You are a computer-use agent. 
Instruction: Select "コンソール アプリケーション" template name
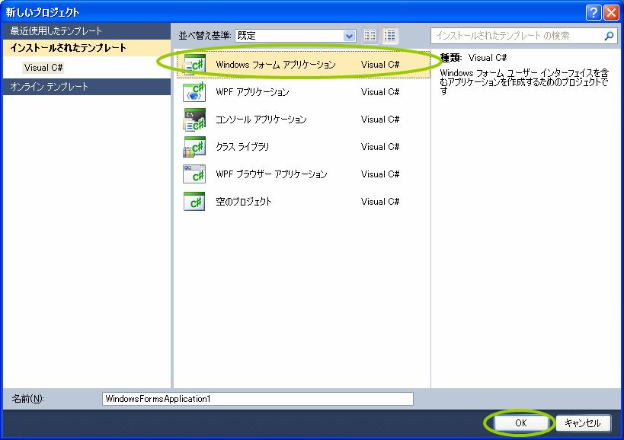pos(261,120)
